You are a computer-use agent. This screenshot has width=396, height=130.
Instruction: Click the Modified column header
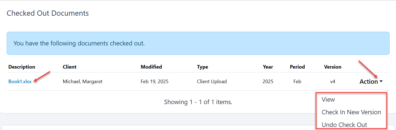(151, 67)
